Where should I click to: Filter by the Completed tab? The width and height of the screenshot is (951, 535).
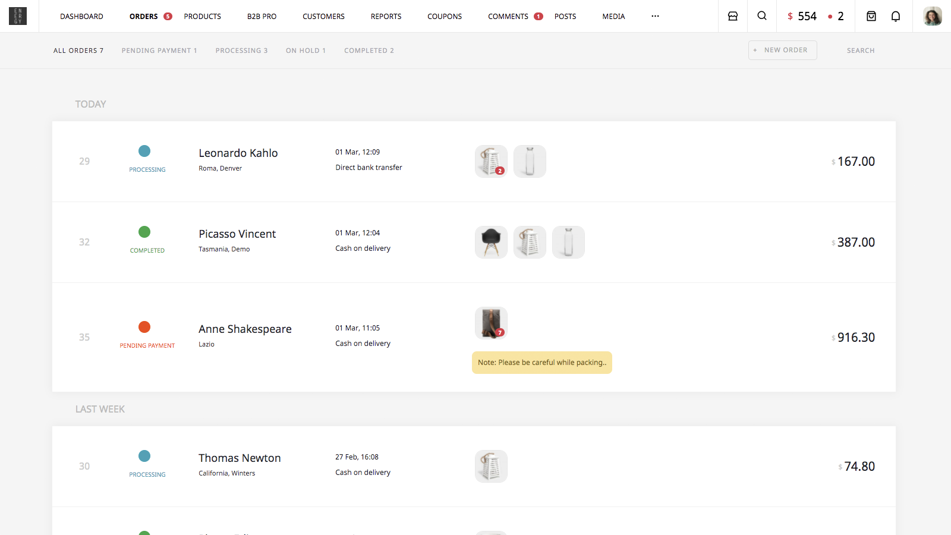coord(369,51)
